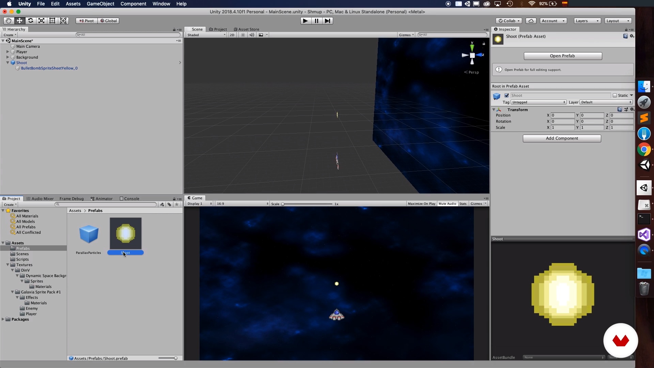Open the Assets menu
This screenshot has width=654, height=368.
click(73, 4)
